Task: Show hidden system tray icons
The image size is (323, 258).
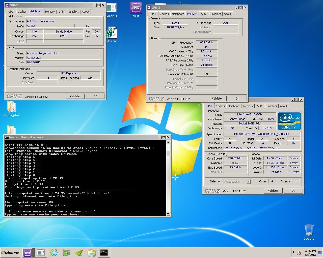Action: click(293, 252)
